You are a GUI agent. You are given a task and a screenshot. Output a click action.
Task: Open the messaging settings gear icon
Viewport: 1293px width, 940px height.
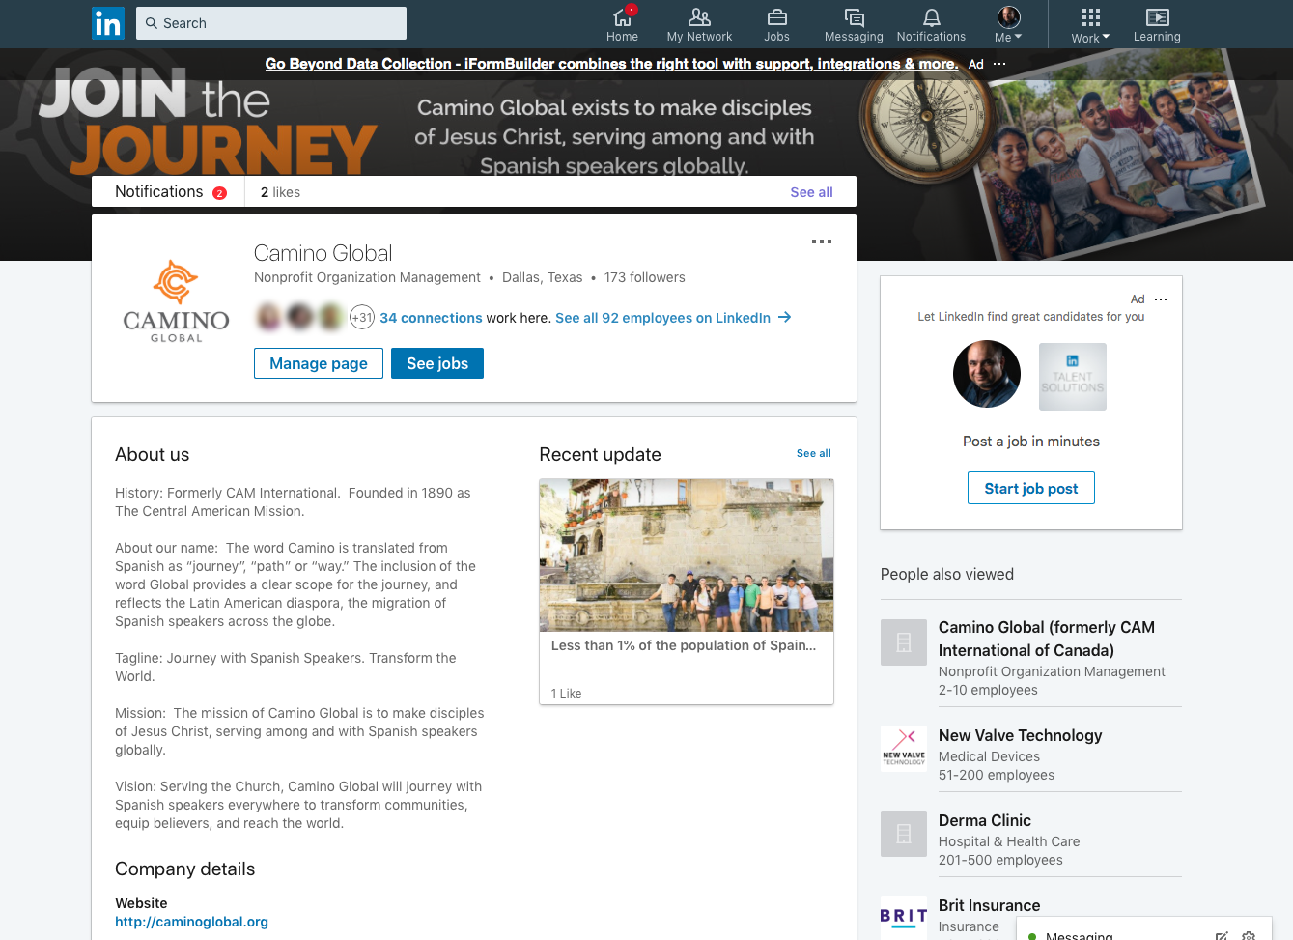click(x=1249, y=936)
